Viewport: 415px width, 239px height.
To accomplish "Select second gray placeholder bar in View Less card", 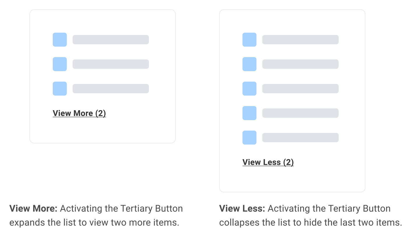I will (x=300, y=64).
